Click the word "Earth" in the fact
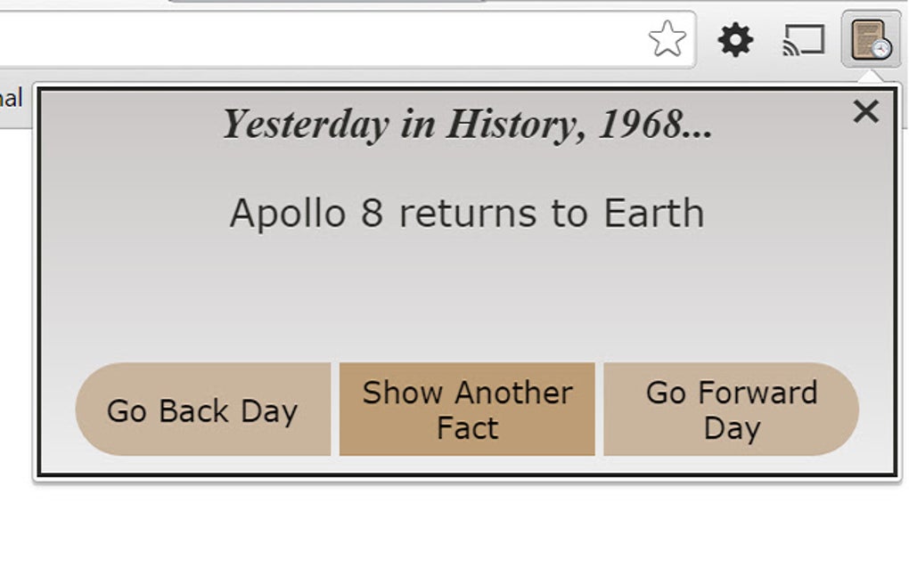909x568 pixels. coord(653,214)
